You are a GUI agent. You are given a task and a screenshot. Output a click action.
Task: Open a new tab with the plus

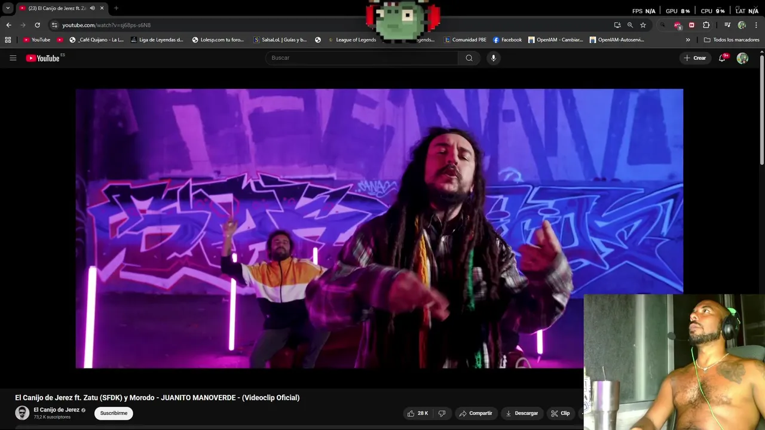116,8
